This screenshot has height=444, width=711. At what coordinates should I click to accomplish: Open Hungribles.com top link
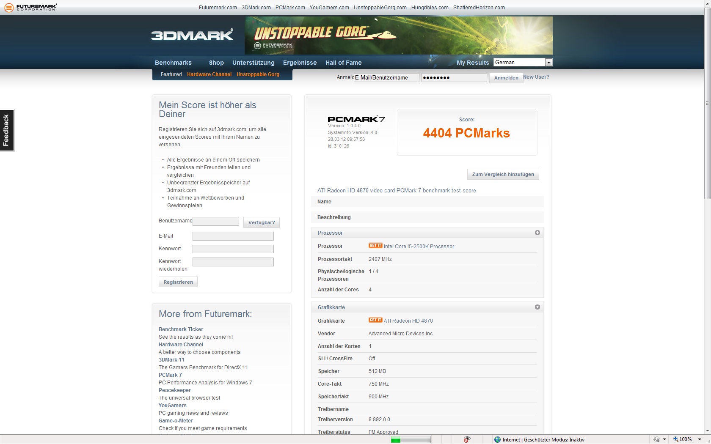[430, 8]
